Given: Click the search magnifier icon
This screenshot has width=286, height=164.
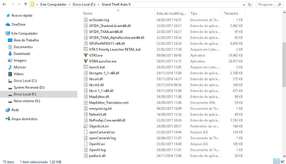Looking at the screenshot, I should pyautogui.click(x=279, y=5).
